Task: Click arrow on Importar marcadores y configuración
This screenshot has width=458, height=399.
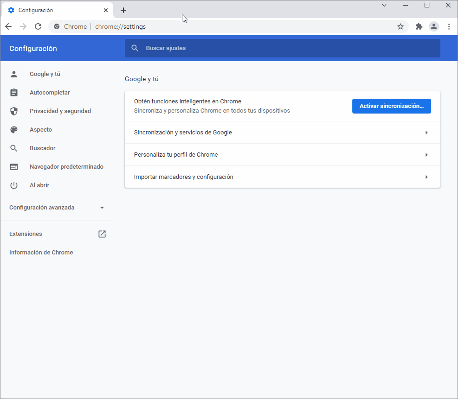Action: click(x=426, y=177)
